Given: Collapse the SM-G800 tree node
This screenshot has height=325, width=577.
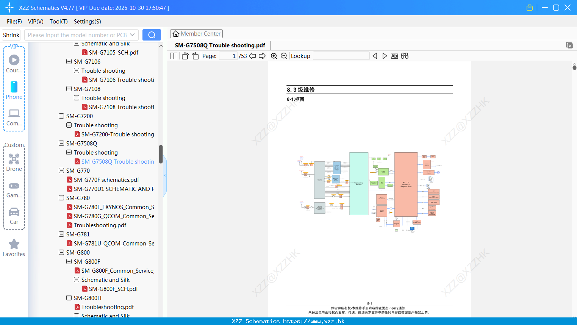Looking at the screenshot, I should click(x=61, y=252).
